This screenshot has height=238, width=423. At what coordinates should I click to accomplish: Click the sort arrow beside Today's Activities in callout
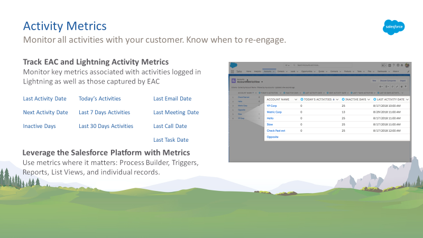pos(334,99)
